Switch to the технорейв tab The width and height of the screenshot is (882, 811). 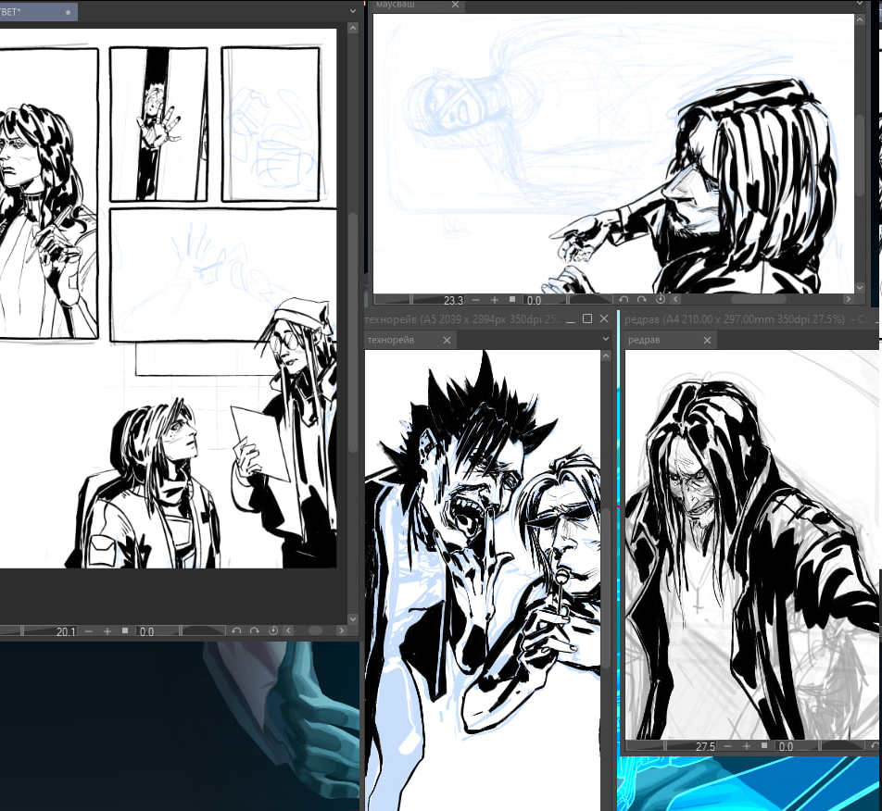394,341
